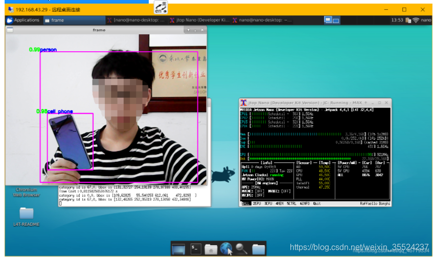Click the last category id 67.0 bbox output line
This screenshot has height=257, width=434.
[125, 199]
